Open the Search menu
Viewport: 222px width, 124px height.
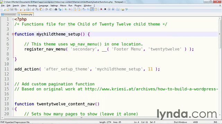[x=16, y=6]
